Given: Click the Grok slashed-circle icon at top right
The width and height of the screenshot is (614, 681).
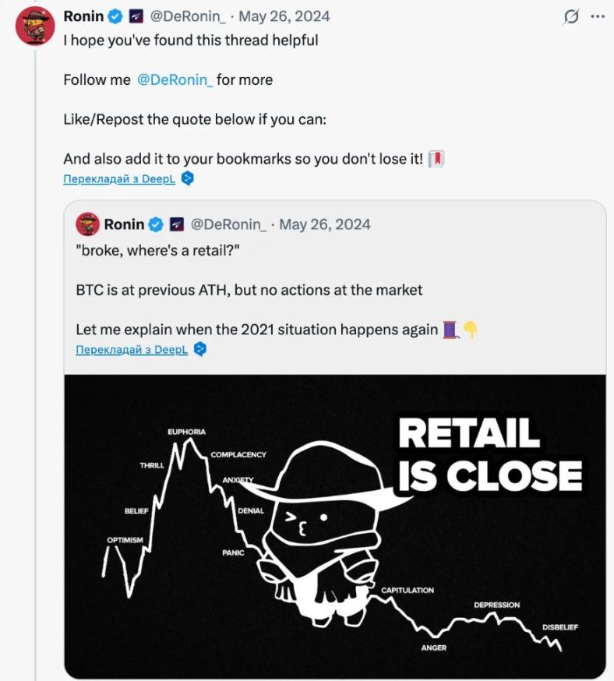Looking at the screenshot, I should (x=570, y=16).
